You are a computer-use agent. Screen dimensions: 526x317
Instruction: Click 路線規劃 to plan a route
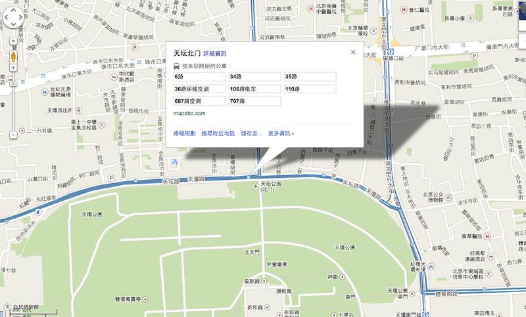[x=185, y=133]
